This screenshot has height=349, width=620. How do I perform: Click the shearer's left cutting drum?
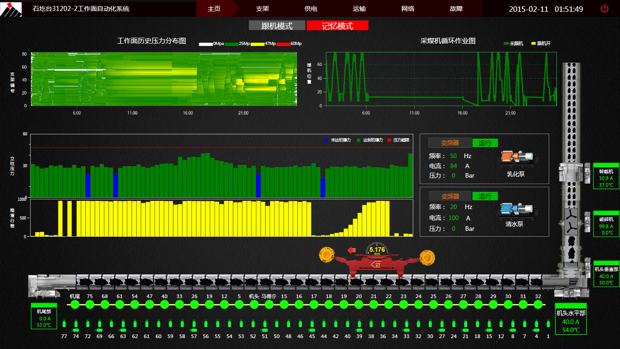pyautogui.click(x=326, y=255)
